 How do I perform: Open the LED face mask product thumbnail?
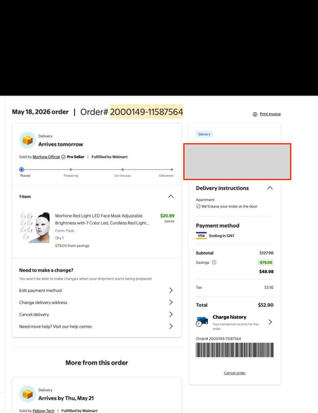click(35, 227)
